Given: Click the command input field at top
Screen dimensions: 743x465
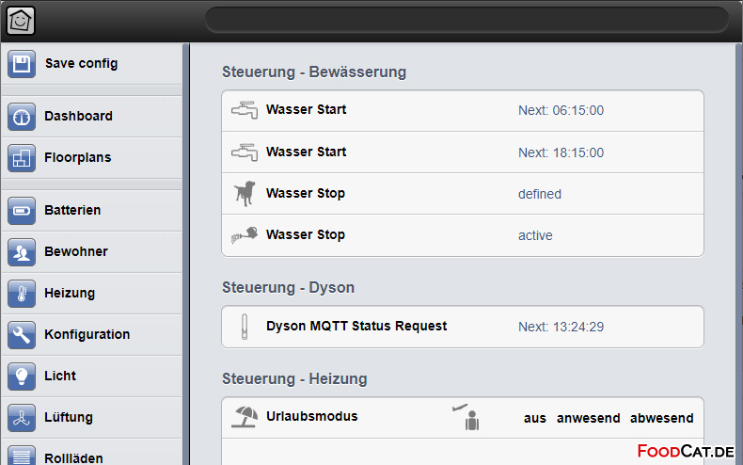Looking at the screenshot, I should coord(466,20).
